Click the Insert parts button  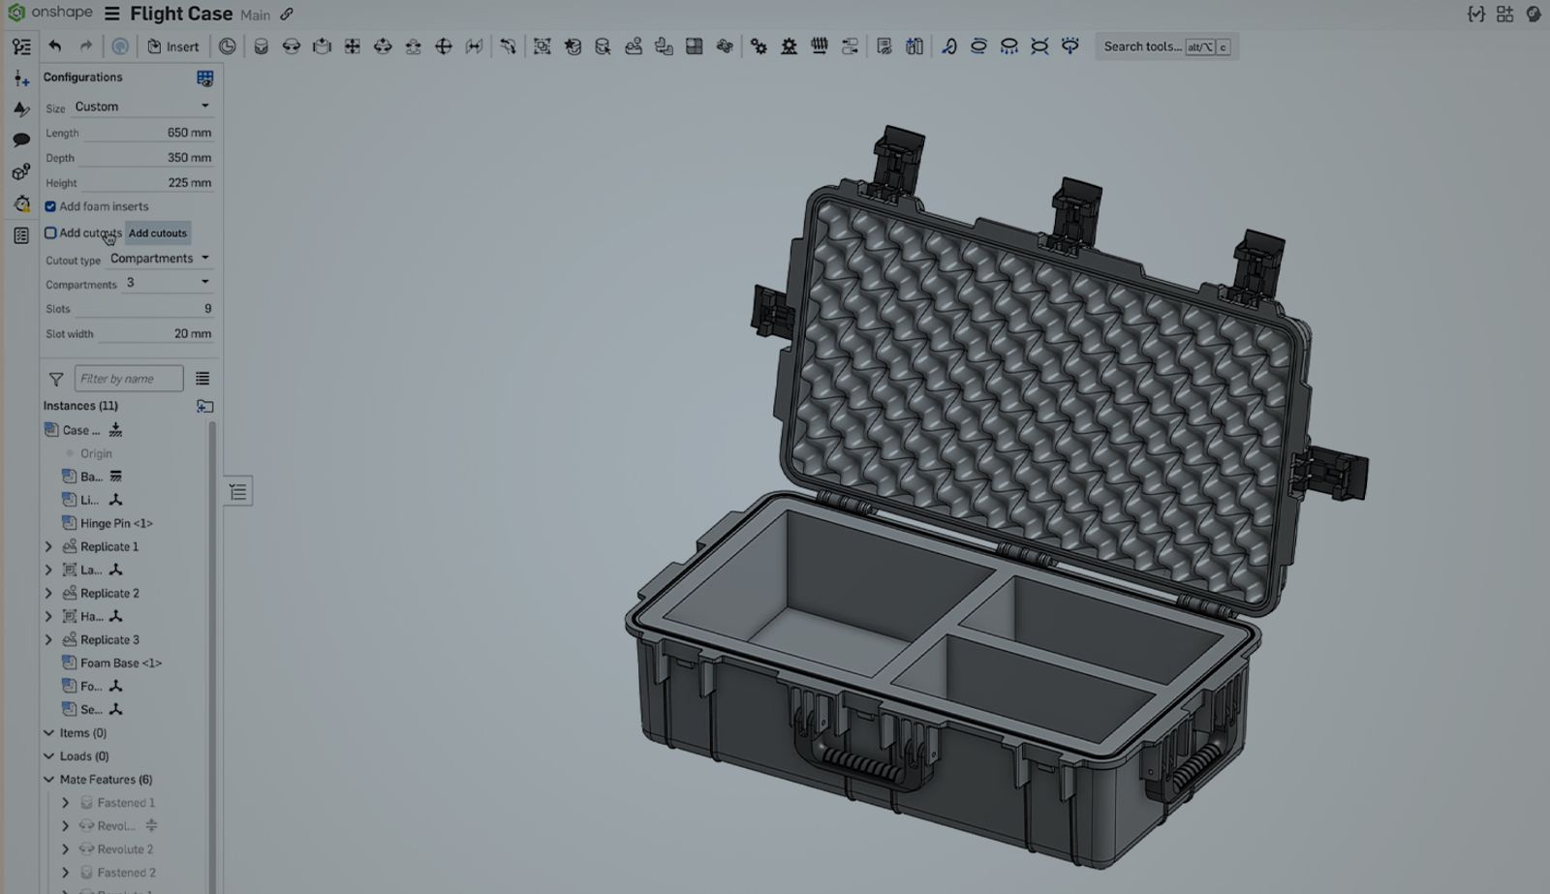172,46
